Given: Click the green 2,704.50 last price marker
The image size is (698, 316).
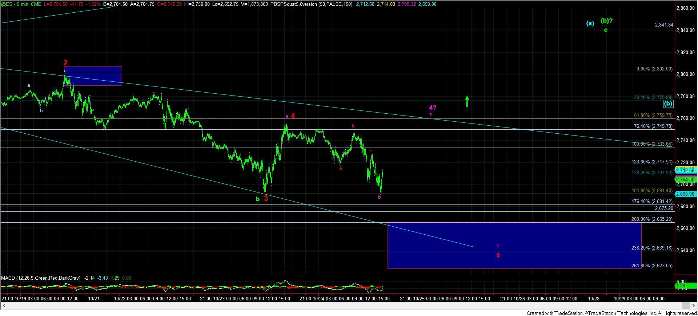Looking at the screenshot, I should [685, 179].
